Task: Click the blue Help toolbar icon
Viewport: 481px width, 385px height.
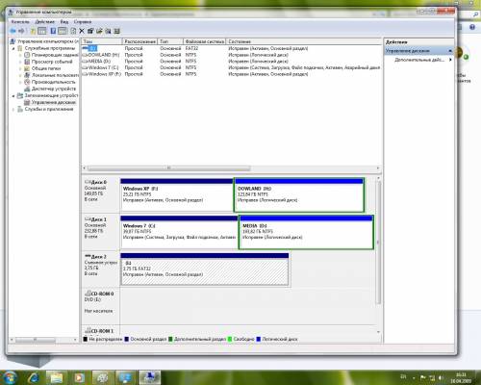Action: [53, 31]
